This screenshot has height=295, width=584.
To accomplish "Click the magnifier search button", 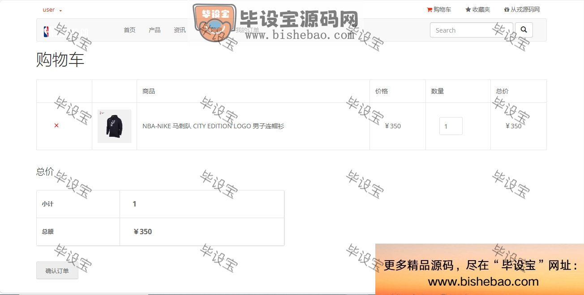I will click(x=524, y=30).
